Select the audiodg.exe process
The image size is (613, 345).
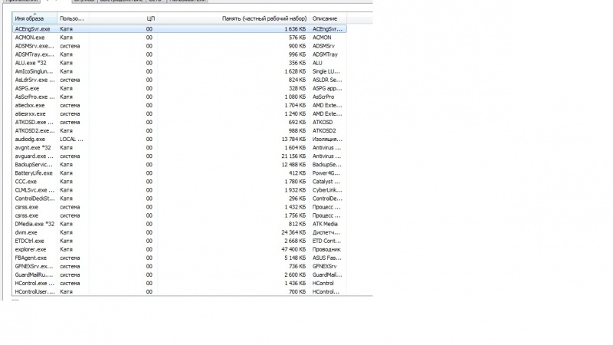[x=179, y=140]
